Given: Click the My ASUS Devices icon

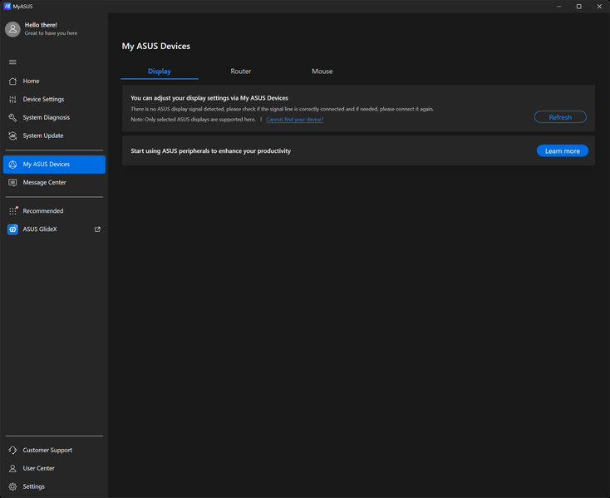Looking at the screenshot, I should tap(12, 164).
